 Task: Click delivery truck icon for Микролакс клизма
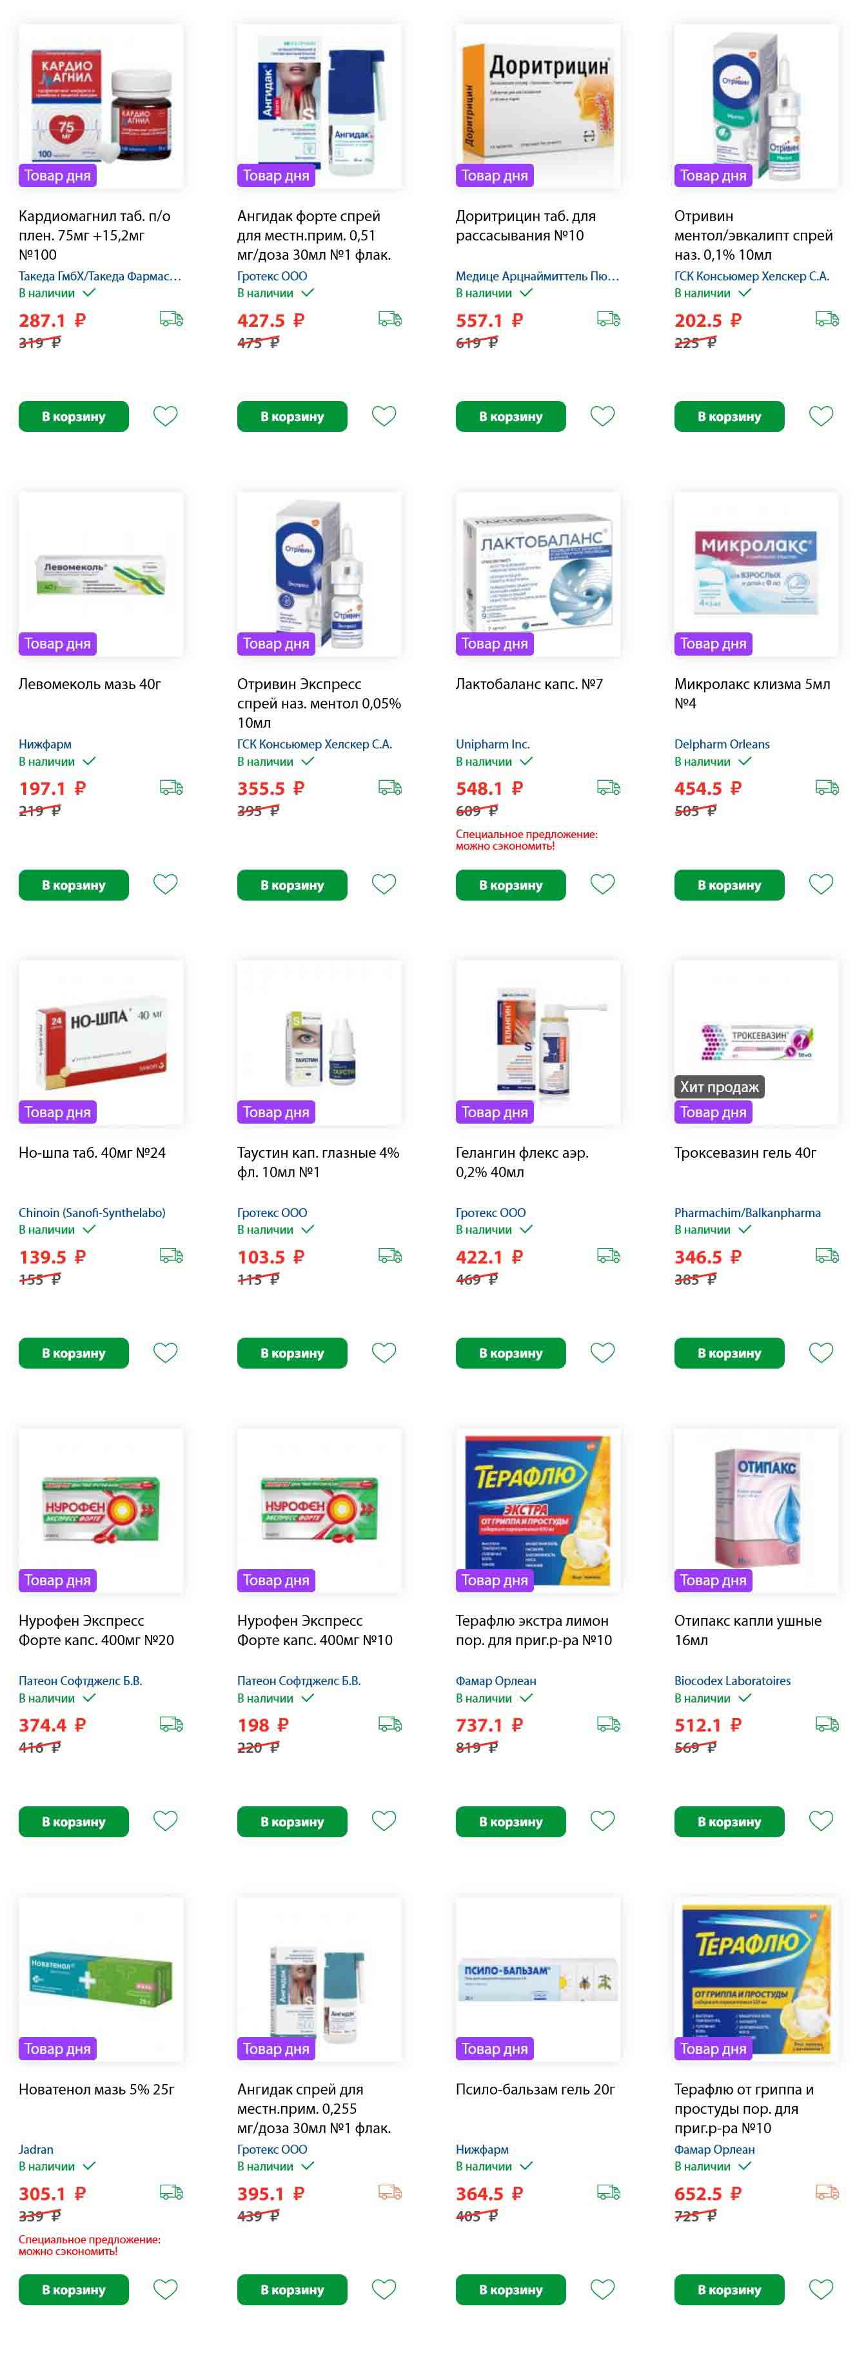[x=827, y=786]
